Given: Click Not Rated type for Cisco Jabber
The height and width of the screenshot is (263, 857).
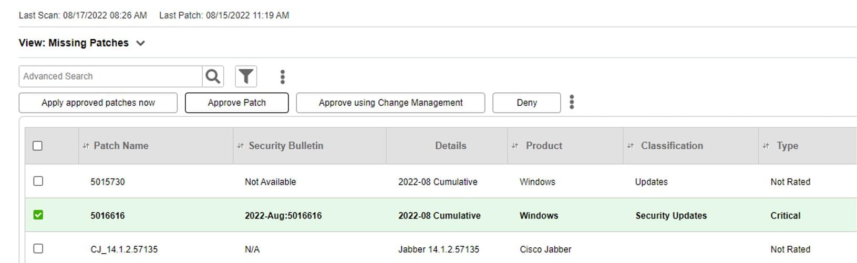Looking at the screenshot, I should pyautogui.click(x=790, y=249).
